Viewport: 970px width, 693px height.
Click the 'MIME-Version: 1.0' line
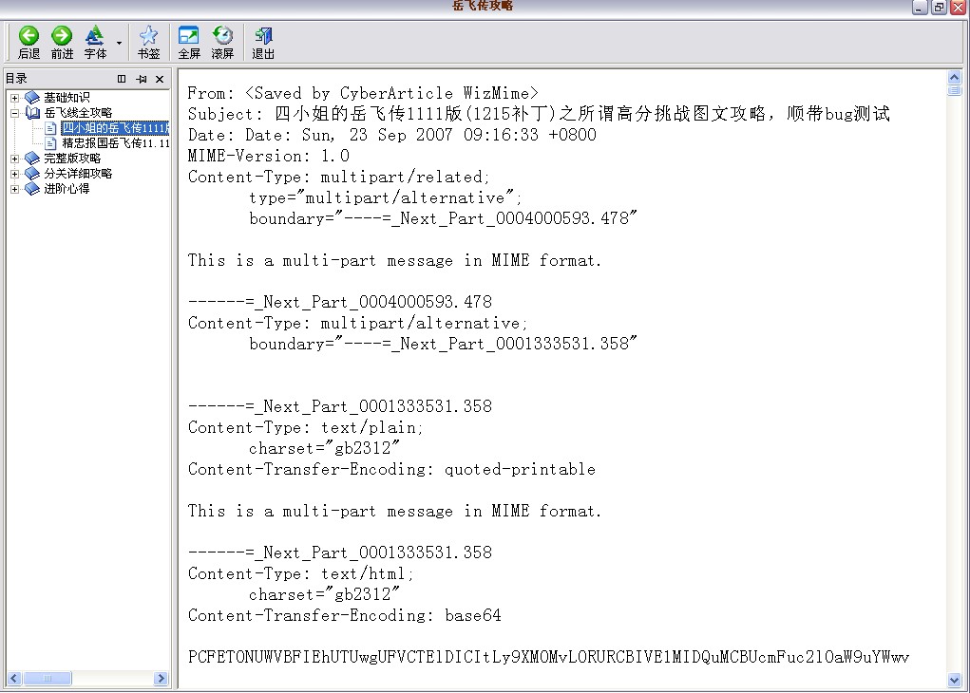tap(269, 156)
